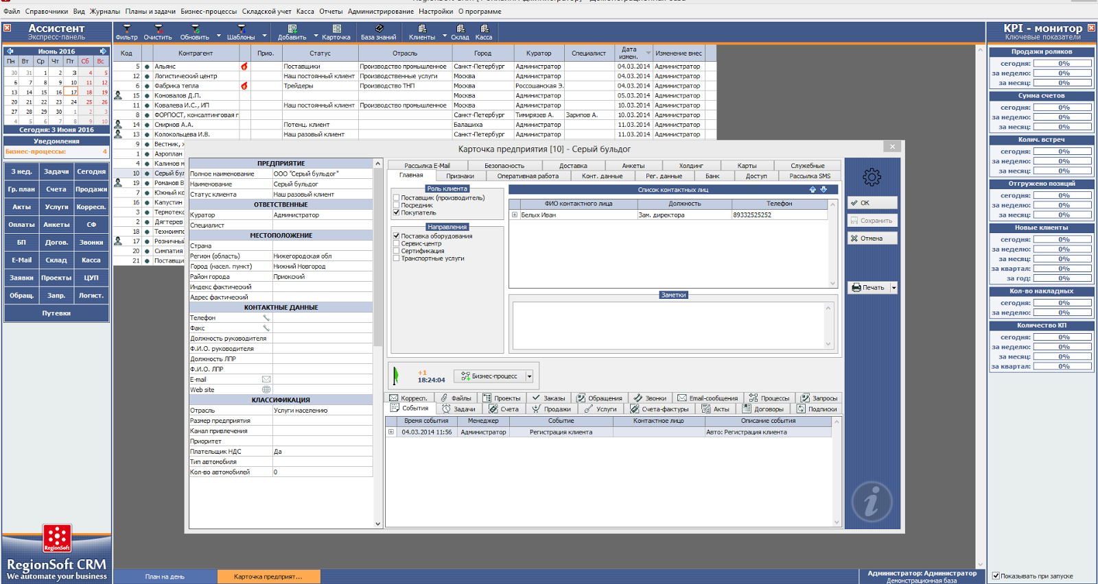
Task: Open dropdown arrow next to Обновить
Action: tap(219, 36)
